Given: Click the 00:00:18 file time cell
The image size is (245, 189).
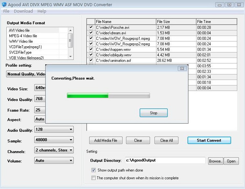Looking at the screenshot, I should pos(217,83).
